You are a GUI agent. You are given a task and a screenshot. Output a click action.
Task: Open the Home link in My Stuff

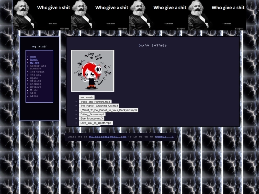33,57
